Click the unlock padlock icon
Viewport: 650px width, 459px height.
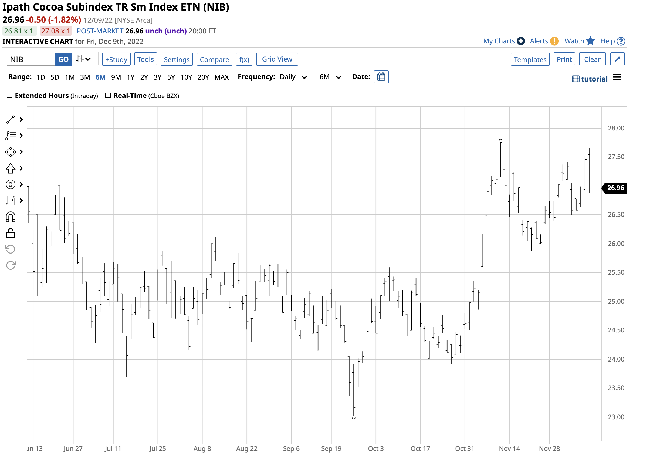pyautogui.click(x=11, y=233)
